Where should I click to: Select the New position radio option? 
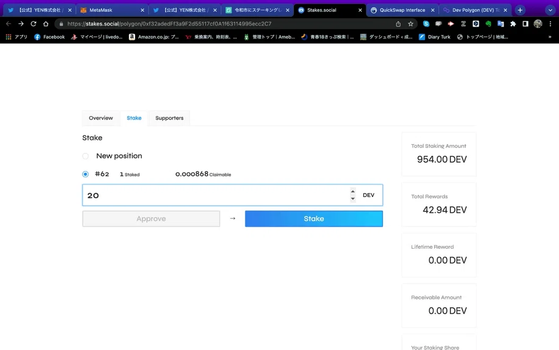[x=85, y=156]
